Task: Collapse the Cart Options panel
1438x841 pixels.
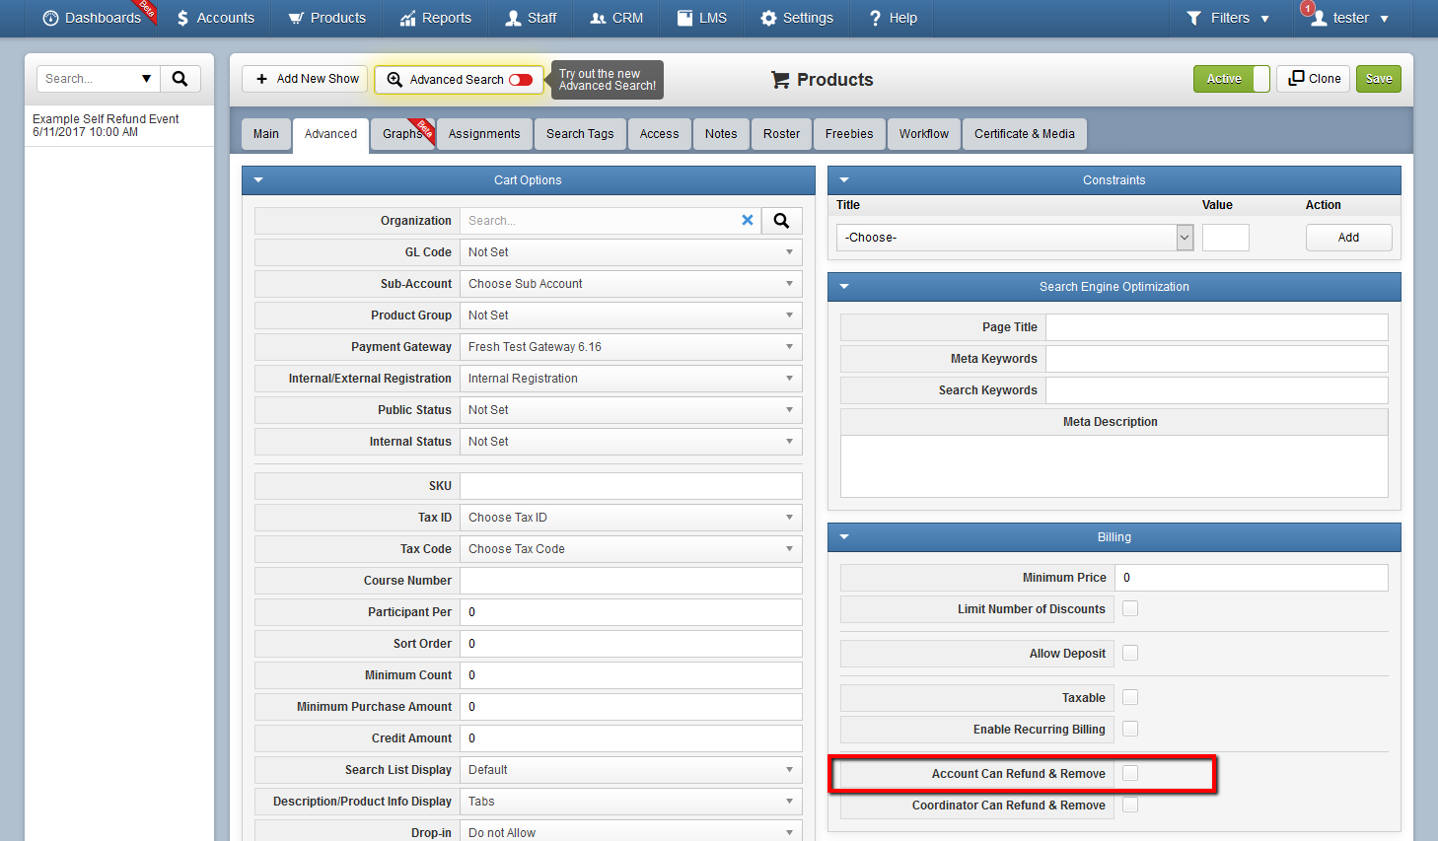Action: point(258,180)
